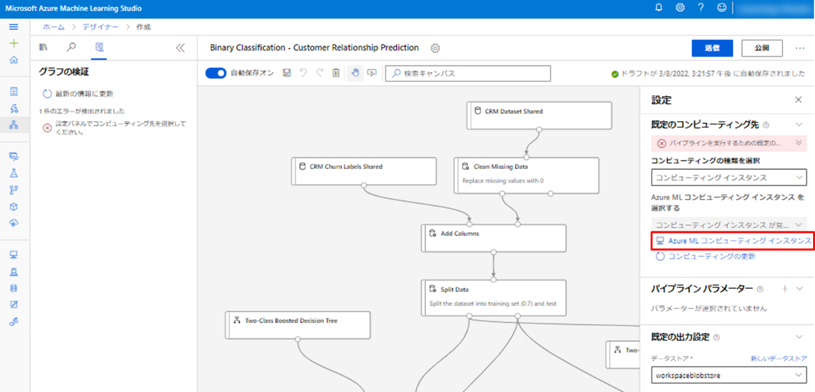Select Two-Class Boosted Decision Tree node

pyautogui.click(x=298, y=325)
